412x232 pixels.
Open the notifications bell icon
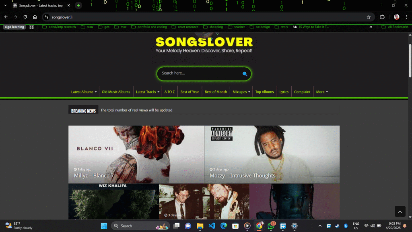[405, 226]
